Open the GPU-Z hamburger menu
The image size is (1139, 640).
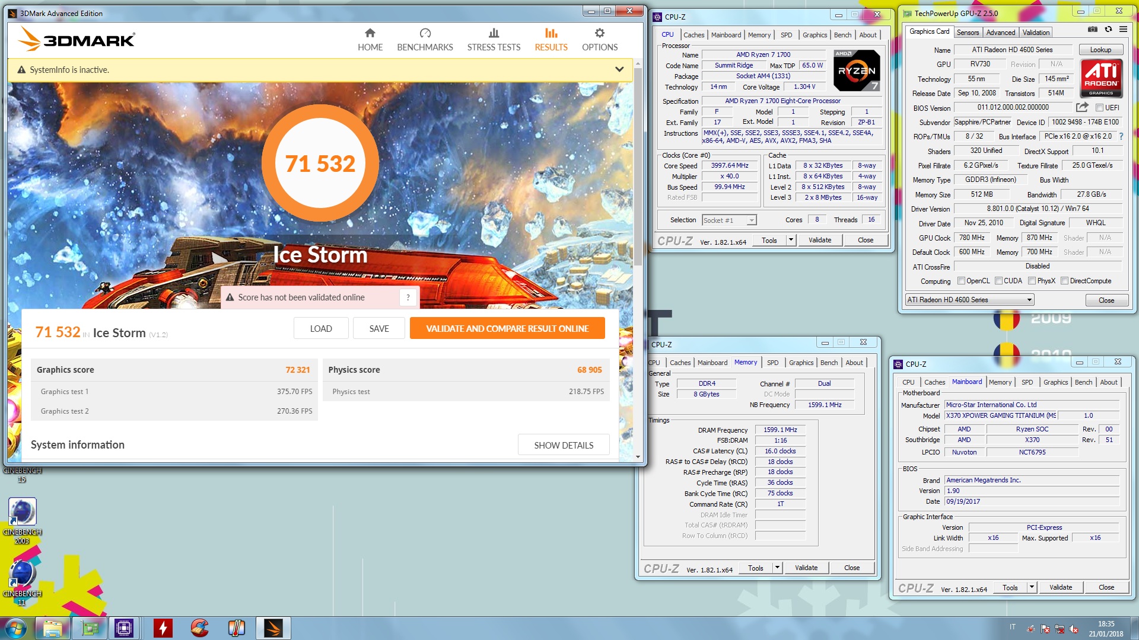pyautogui.click(x=1123, y=29)
